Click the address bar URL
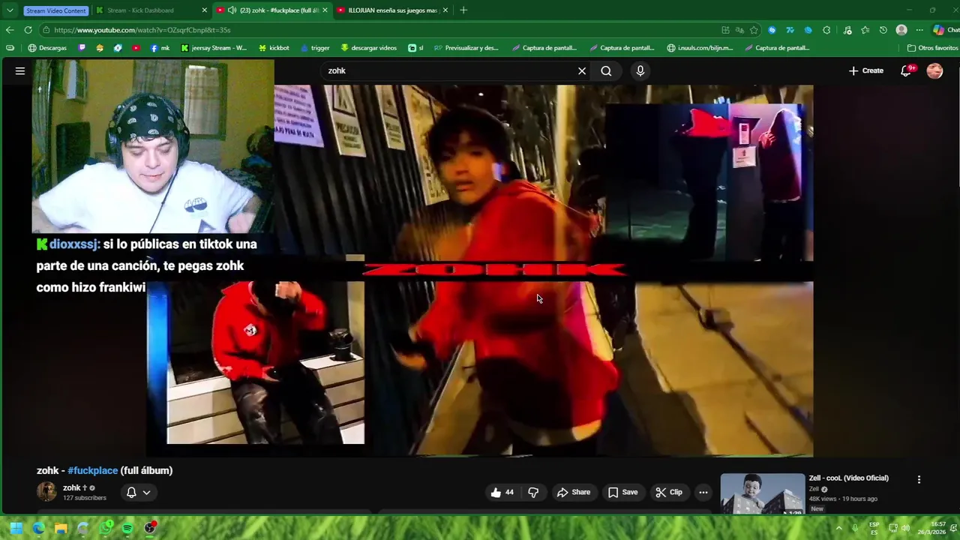The image size is (960, 540). click(x=142, y=30)
